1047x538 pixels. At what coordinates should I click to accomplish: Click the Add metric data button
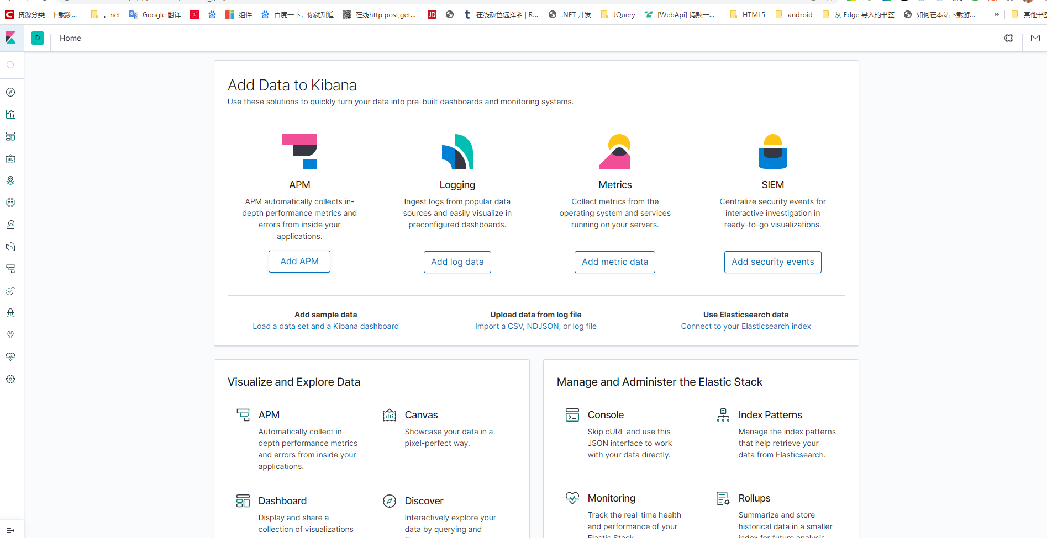[x=615, y=262]
